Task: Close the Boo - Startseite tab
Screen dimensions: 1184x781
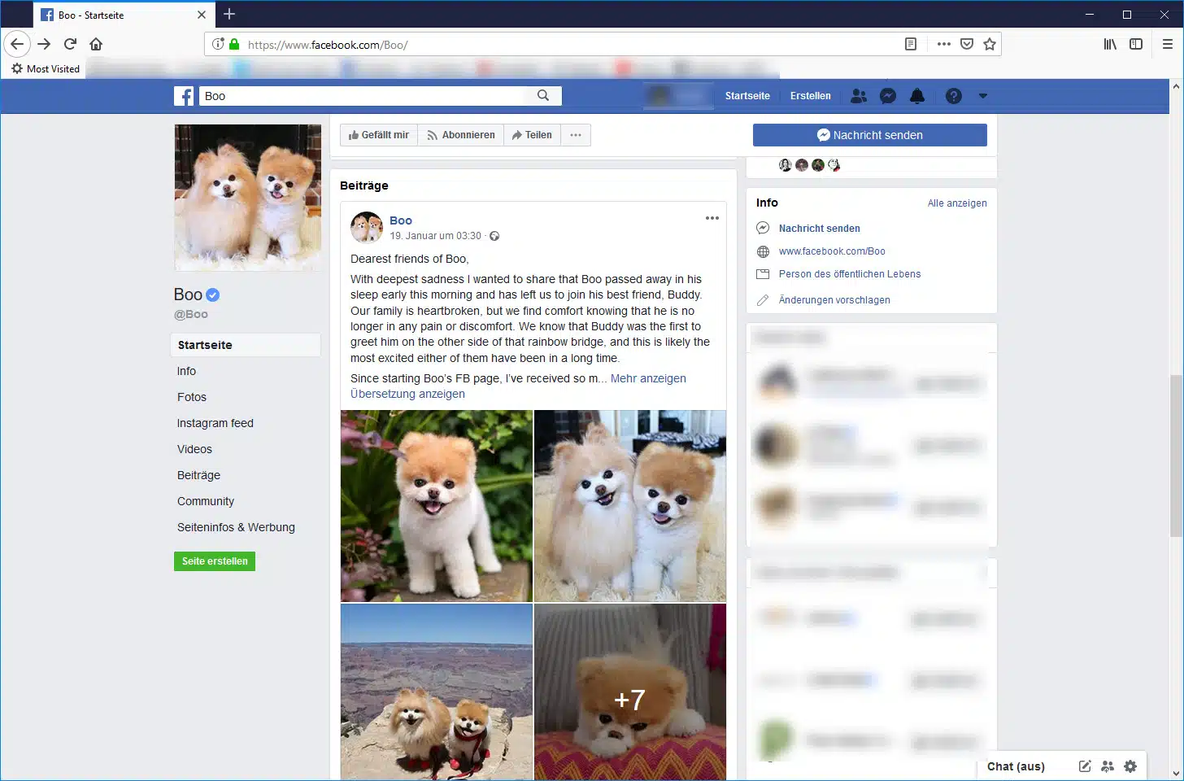Action: coord(202,15)
